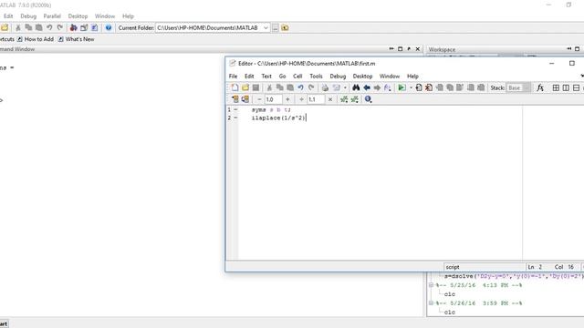Screen dimensions: 584x328
Task: Open the Editor Go menu
Action: pyautogui.click(x=282, y=77)
